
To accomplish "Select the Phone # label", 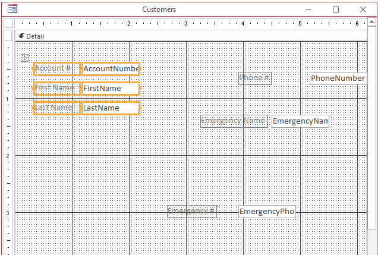I will 255,78.
